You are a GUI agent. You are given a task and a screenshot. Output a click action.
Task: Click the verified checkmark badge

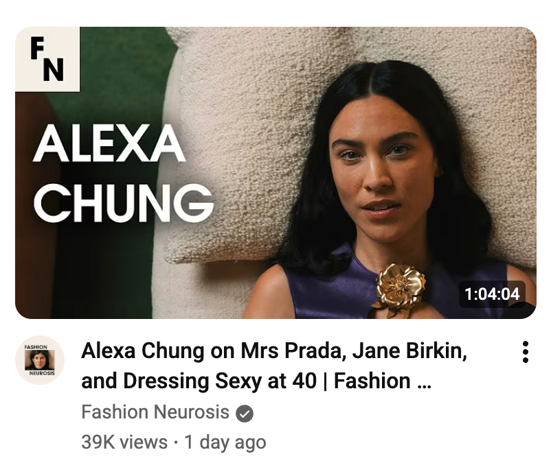tap(245, 413)
